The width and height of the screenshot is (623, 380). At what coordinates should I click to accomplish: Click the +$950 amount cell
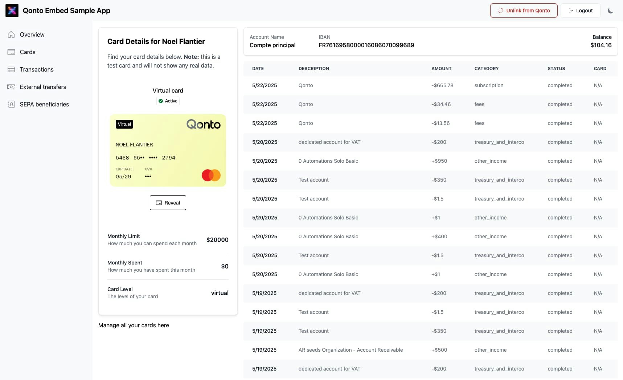(439, 161)
